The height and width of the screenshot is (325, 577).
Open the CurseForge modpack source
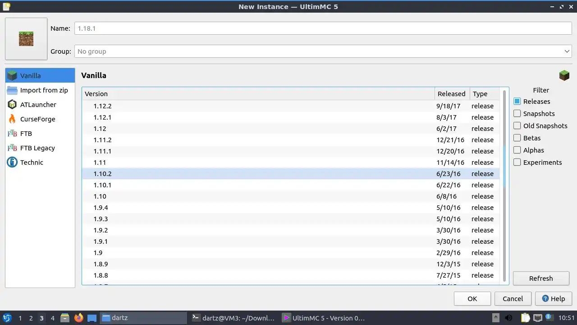(40, 119)
